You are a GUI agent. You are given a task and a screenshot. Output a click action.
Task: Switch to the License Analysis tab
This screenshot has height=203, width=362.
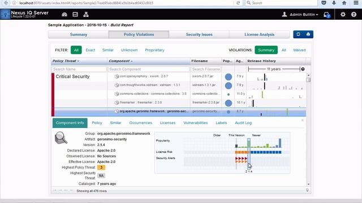(x=260, y=34)
